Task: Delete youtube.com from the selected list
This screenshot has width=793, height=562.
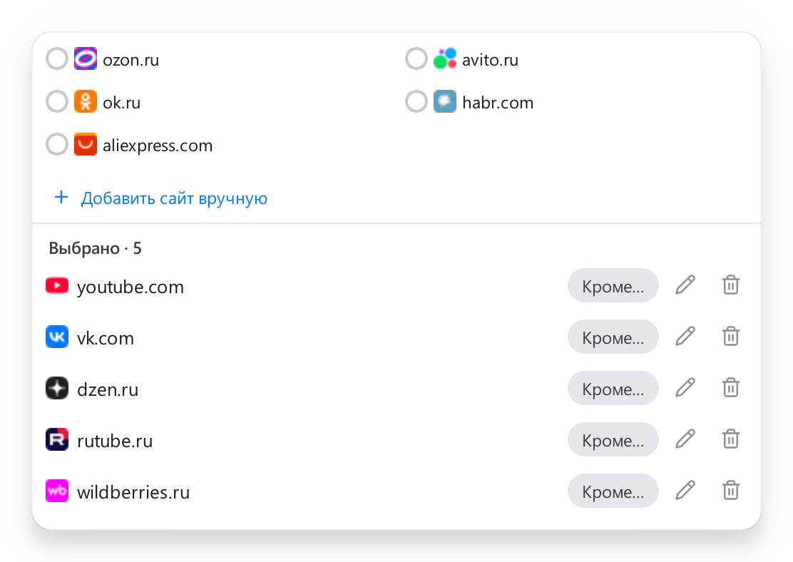Action: point(731,285)
